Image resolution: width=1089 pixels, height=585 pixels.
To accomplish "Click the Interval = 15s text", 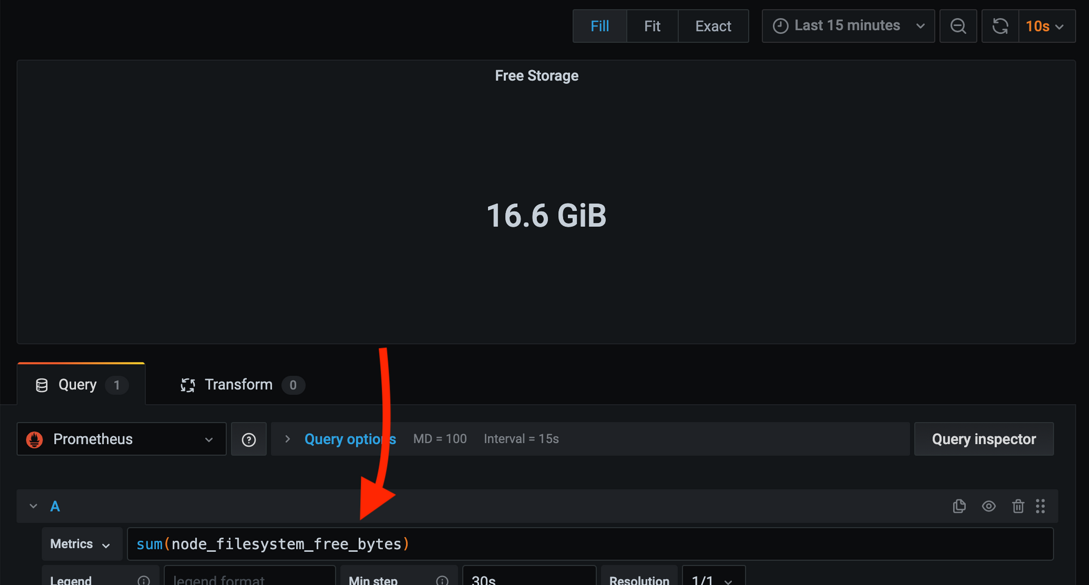I will (521, 439).
